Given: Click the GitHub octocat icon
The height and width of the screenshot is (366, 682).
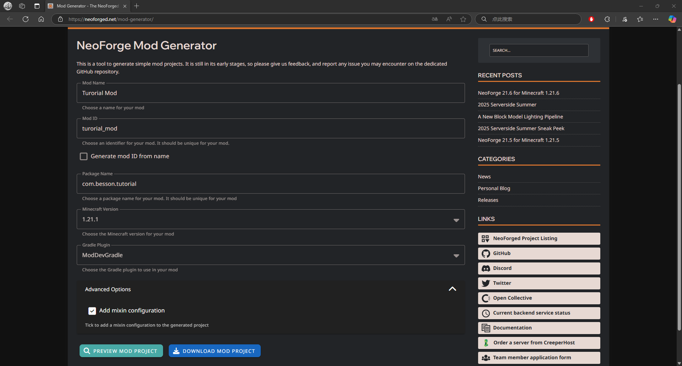Looking at the screenshot, I should click(486, 254).
